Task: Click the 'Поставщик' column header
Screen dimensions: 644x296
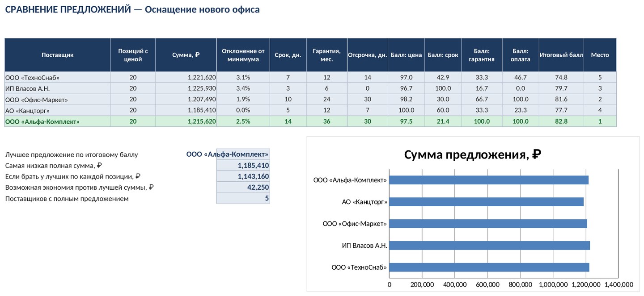Action: pos(58,55)
